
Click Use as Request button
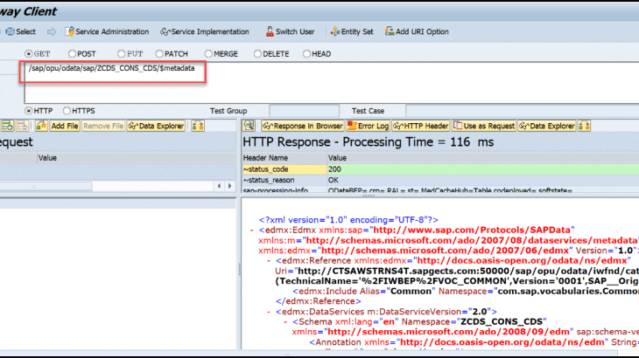[x=484, y=126]
